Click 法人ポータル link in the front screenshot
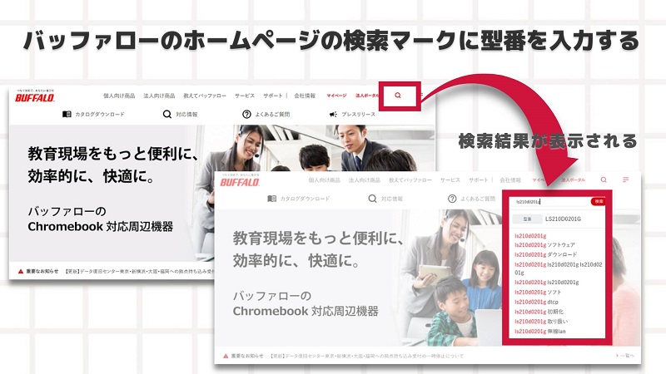This screenshot has width=666, height=374. click(x=573, y=180)
